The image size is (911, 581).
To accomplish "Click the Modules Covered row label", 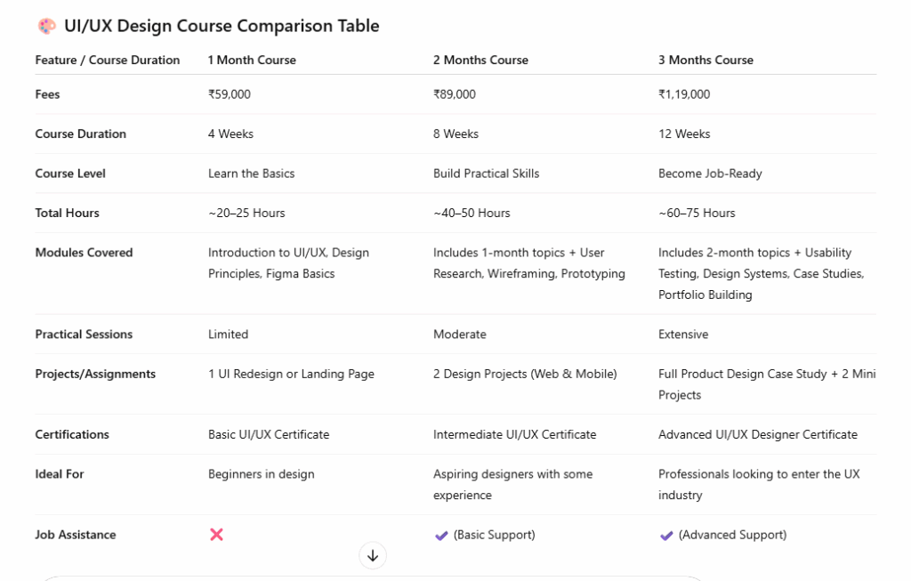I will pos(84,253).
